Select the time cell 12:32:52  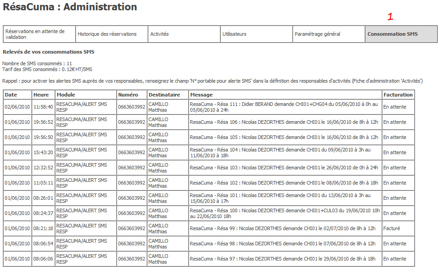(x=43, y=168)
